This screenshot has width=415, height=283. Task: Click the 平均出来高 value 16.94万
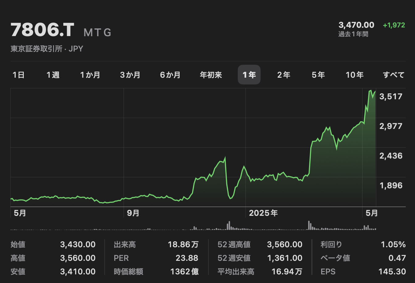[x=287, y=272]
